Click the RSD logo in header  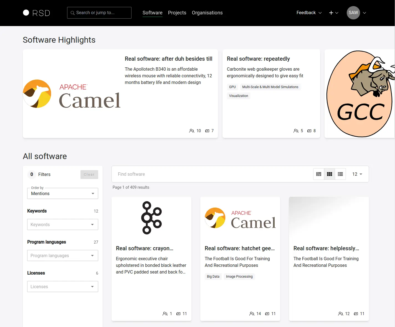(36, 13)
